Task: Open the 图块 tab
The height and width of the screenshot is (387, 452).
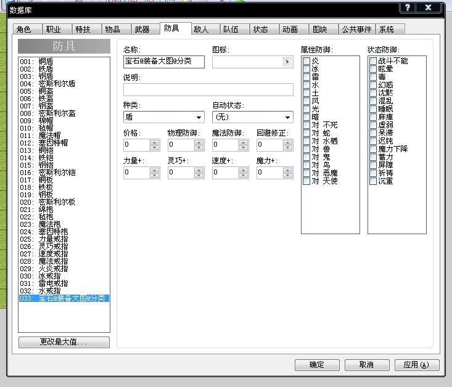Action: click(x=324, y=29)
